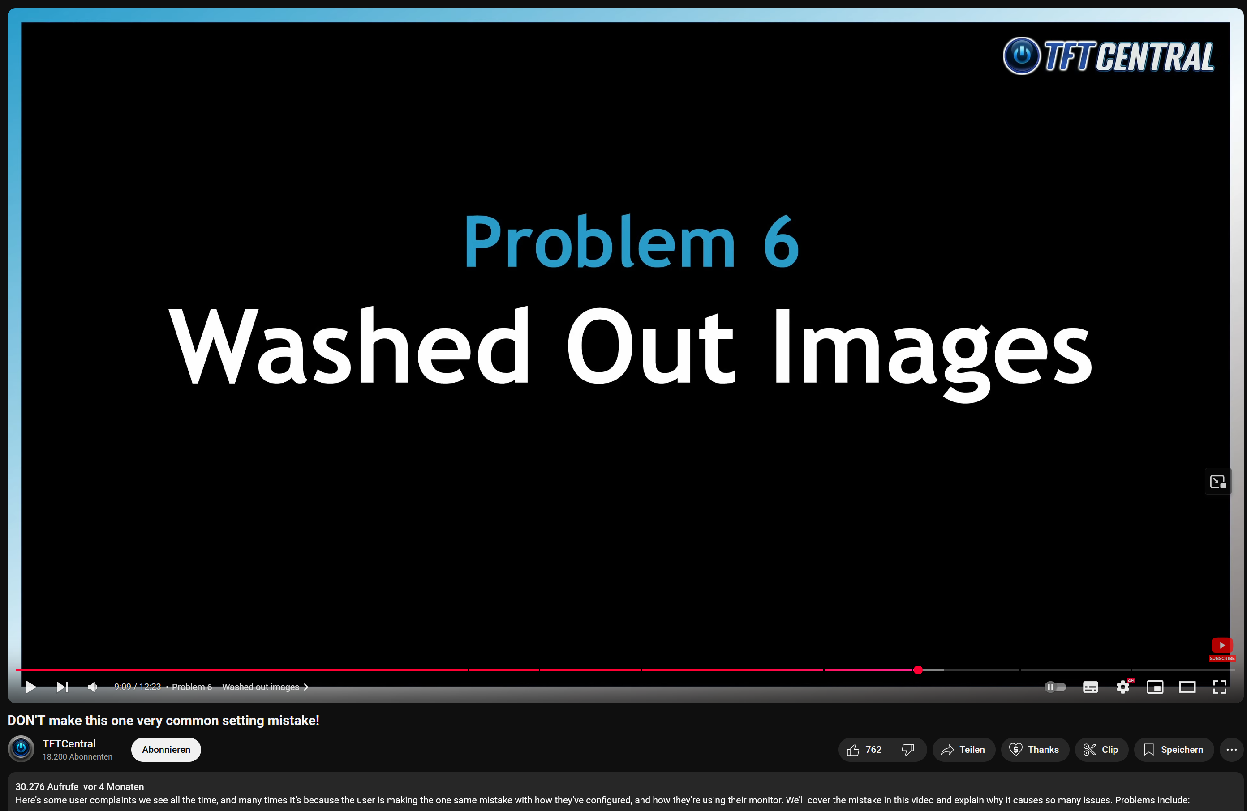Open the Thanks donation option
Viewport: 1247px width, 811px height.
pos(1034,749)
